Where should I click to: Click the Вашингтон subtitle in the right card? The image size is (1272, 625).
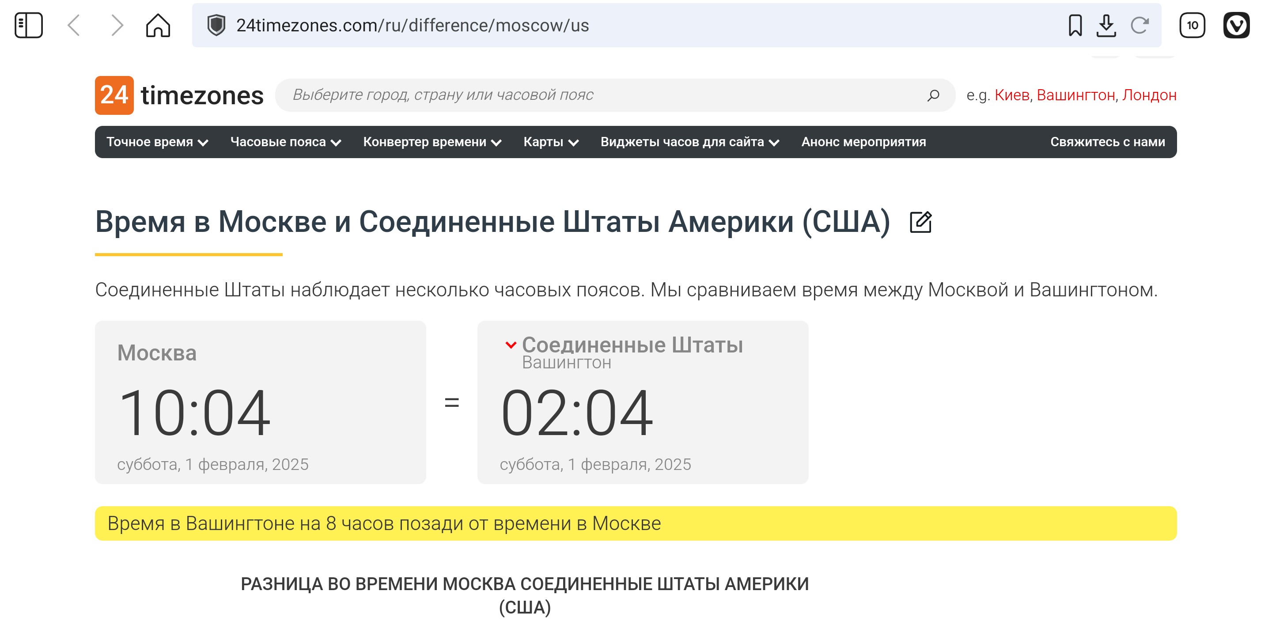pos(566,363)
